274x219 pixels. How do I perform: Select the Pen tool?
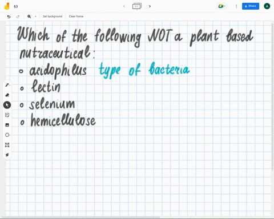click(7, 85)
